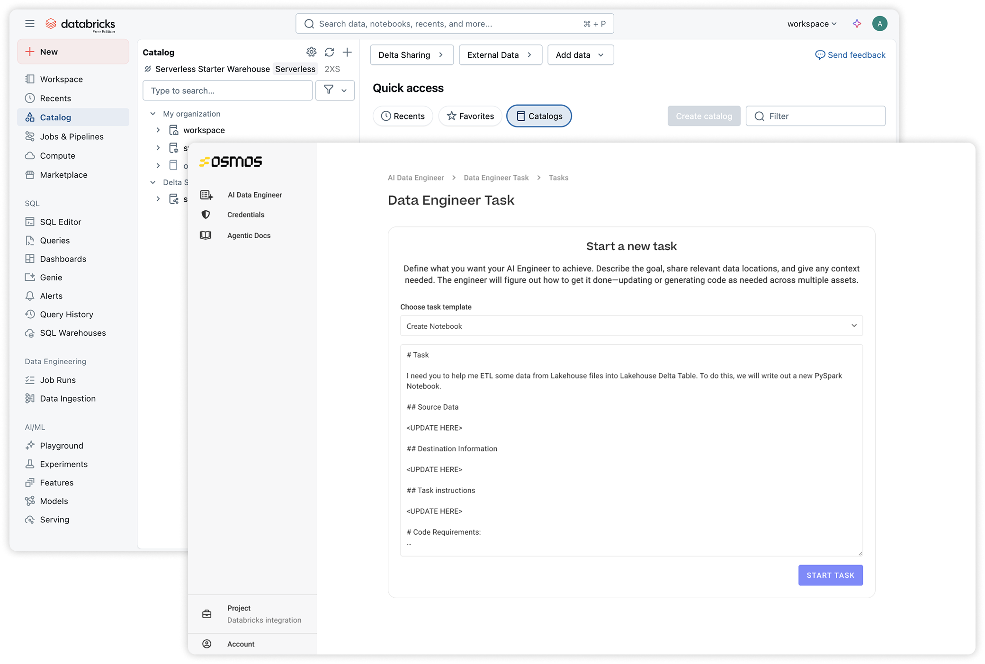Collapse the Delta Sharing tree section
985x664 pixels.
(153, 182)
